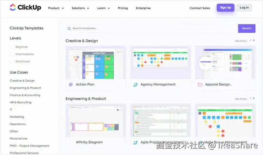Click the Engineering & Product section heading
The height and width of the screenshot is (155, 263).
[86, 99]
